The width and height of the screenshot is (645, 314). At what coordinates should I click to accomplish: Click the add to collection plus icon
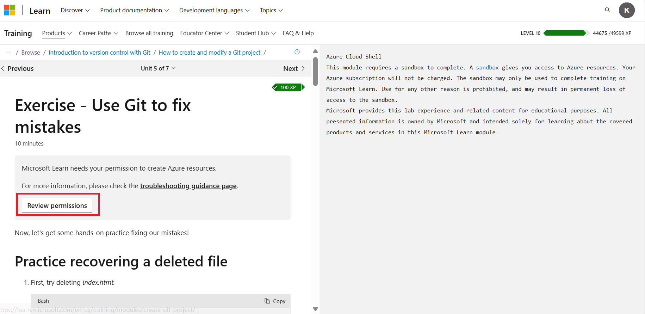tap(297, 52)
